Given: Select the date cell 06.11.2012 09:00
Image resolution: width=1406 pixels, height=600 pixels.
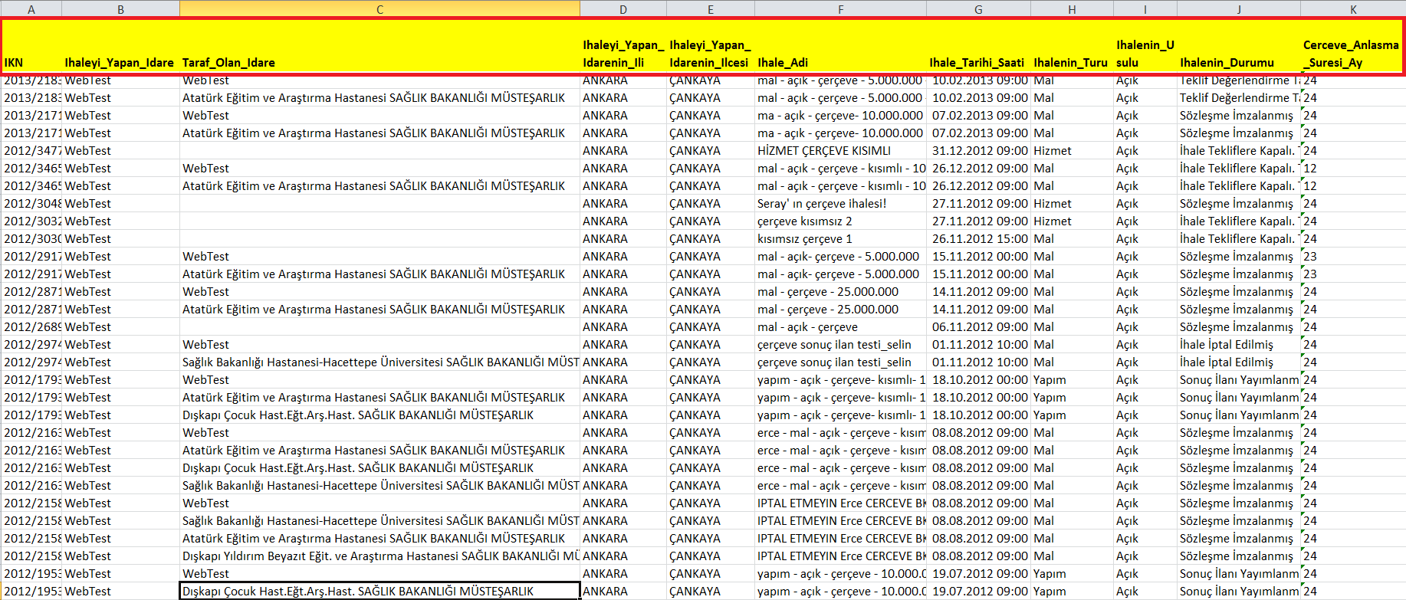Looking at the screenshot, I should pos(978,327).
